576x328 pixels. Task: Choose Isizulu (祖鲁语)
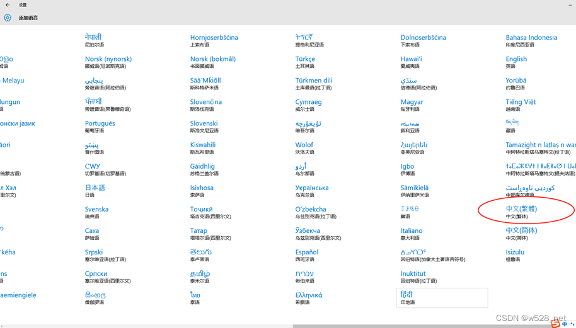515,256
